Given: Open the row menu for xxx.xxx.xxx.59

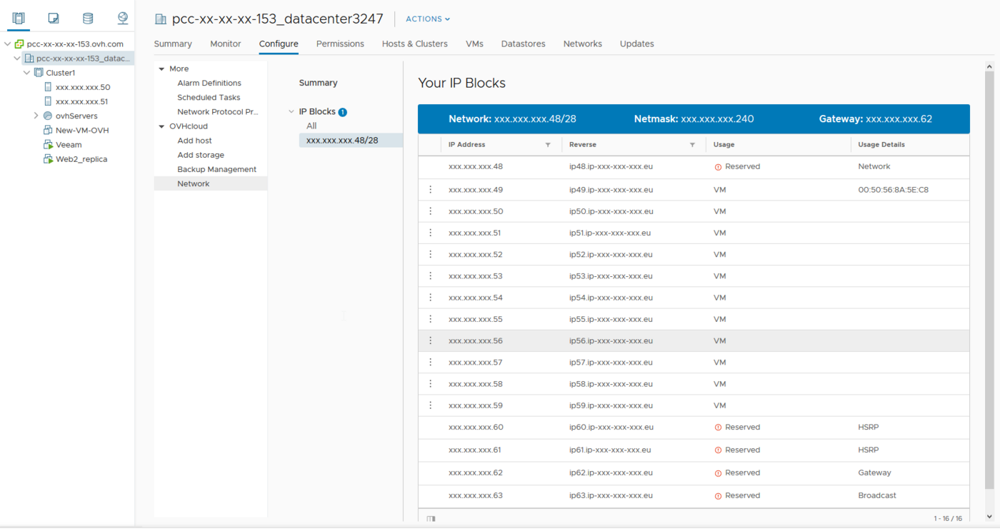Looking at the screenshot, I should 430,405.
